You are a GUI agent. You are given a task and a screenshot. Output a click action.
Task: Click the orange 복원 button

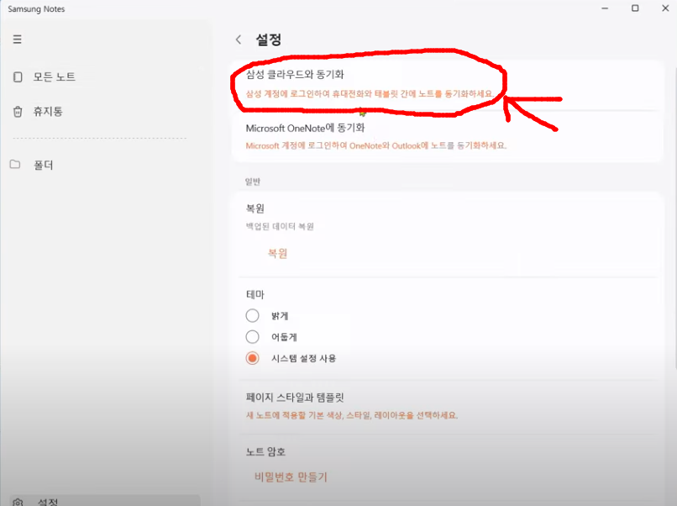tap(277, 253)
